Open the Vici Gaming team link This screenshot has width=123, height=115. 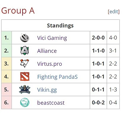coord(52,38)
